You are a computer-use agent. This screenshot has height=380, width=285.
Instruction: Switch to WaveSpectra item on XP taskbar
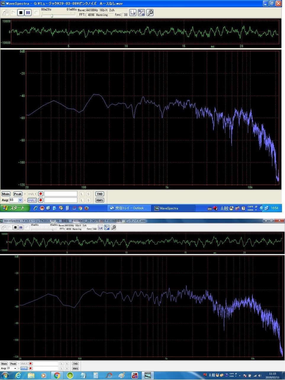point(174,208)
